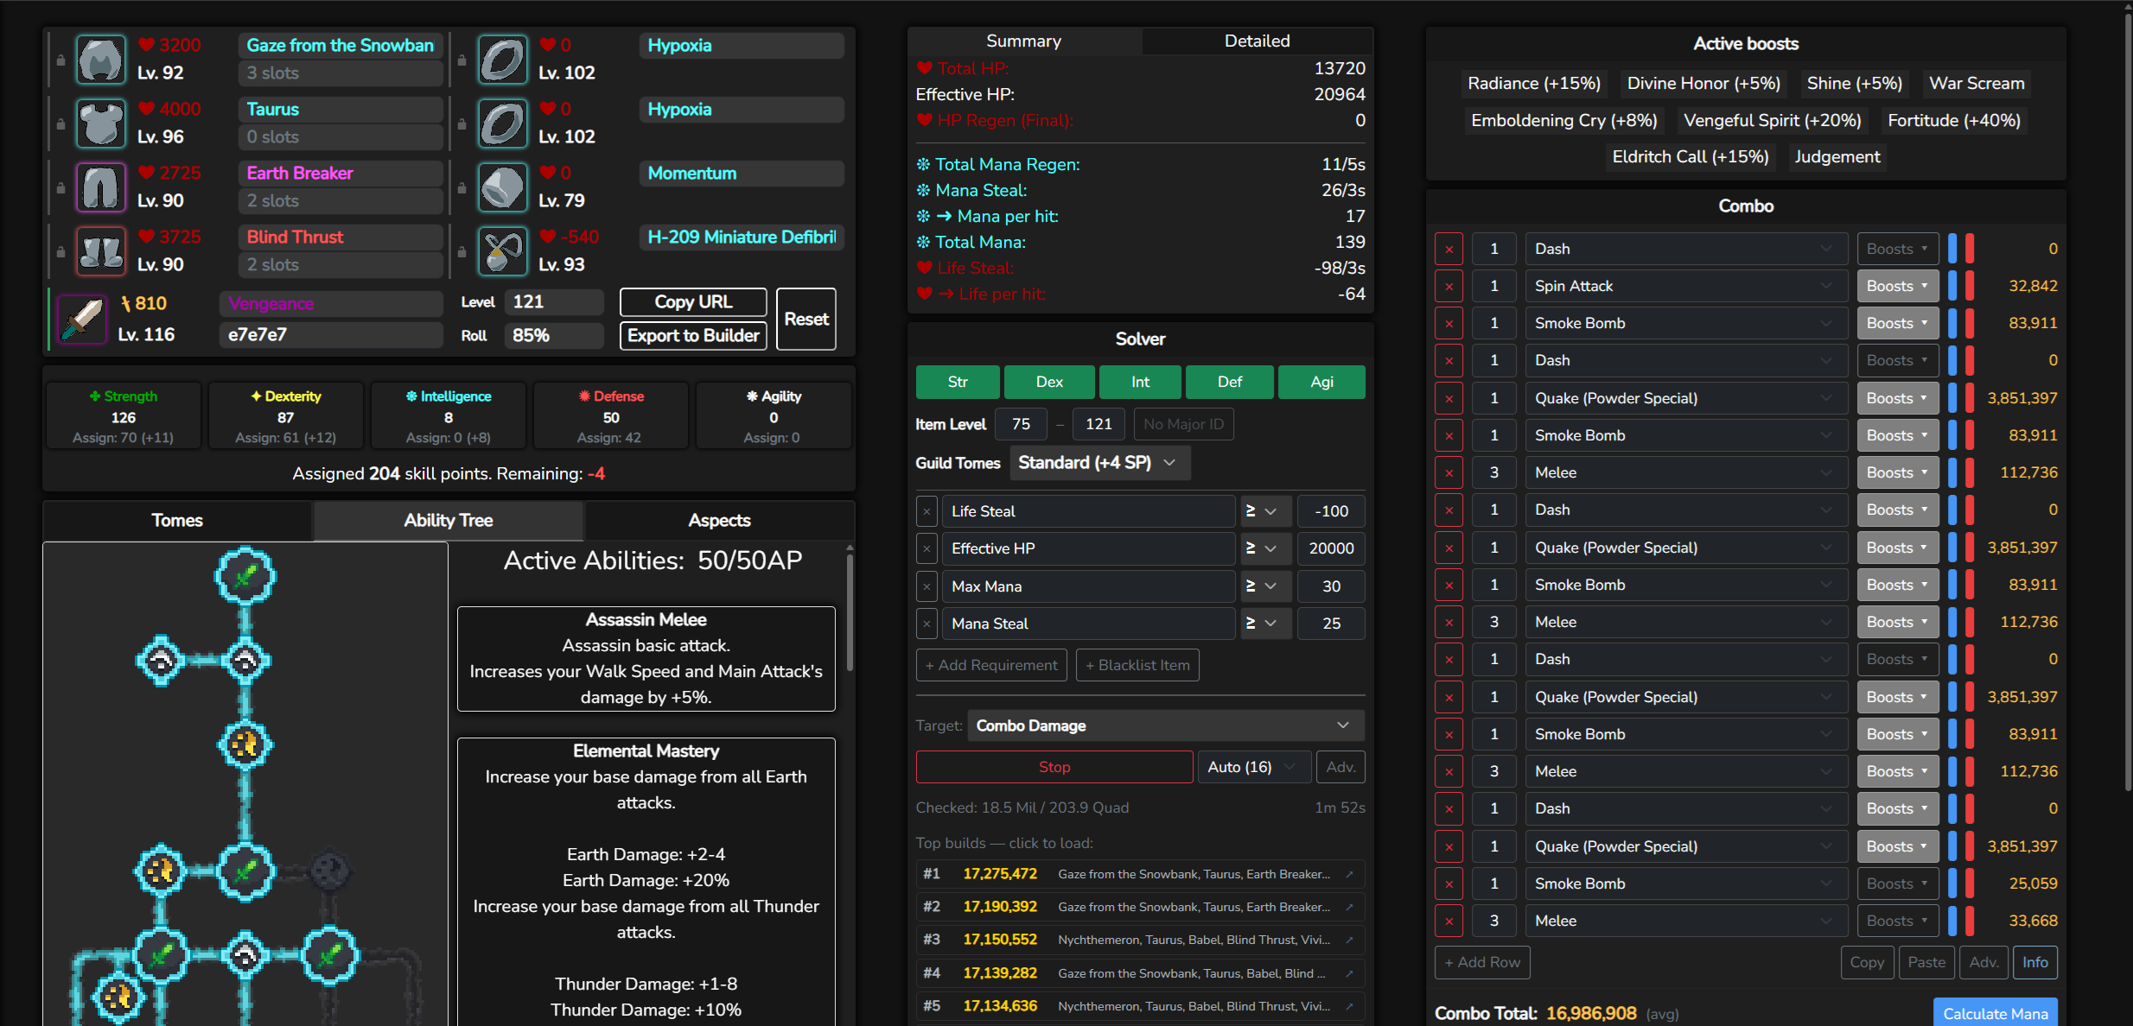Click the Earth Breaker leggings icon
2133x1026 pixels.
click(101, 187)
